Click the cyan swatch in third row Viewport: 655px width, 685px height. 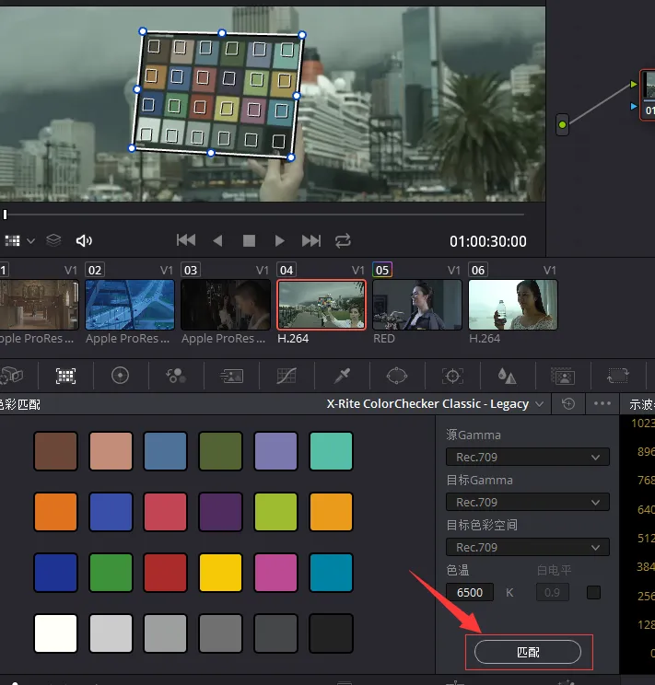(331, 573)
